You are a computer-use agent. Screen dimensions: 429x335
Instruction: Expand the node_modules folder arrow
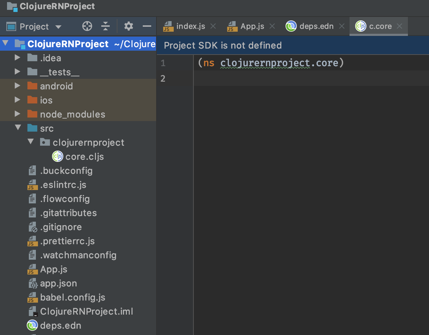pyautogui.click(x=18, y=114)
